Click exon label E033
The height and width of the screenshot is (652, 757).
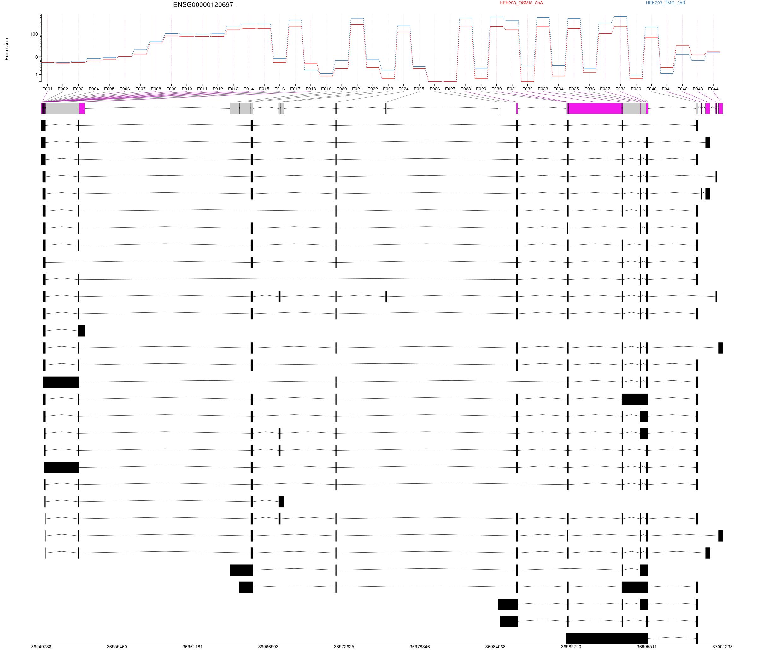pos(543,89)
